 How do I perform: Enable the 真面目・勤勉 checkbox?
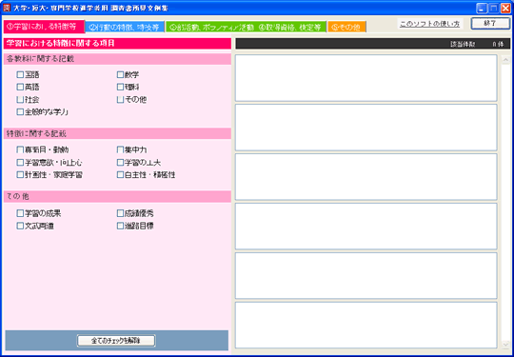point(20,149)
